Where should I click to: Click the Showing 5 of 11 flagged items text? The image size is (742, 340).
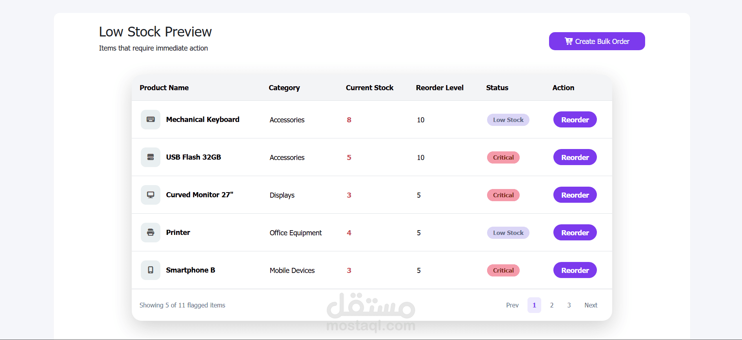pyautogui.click(x=182, y=305)
